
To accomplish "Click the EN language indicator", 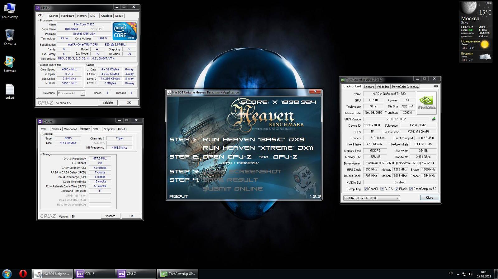I will [450, 273].
